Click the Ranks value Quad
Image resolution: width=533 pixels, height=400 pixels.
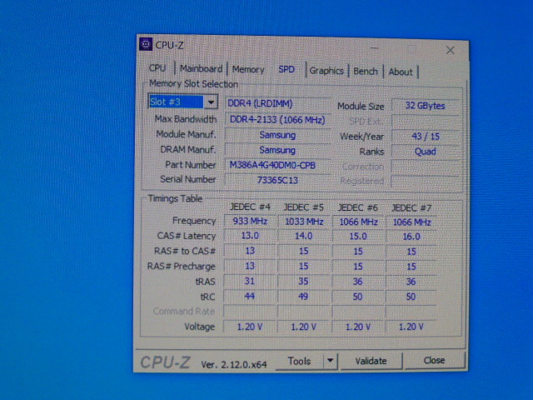(x=425, y=152)
